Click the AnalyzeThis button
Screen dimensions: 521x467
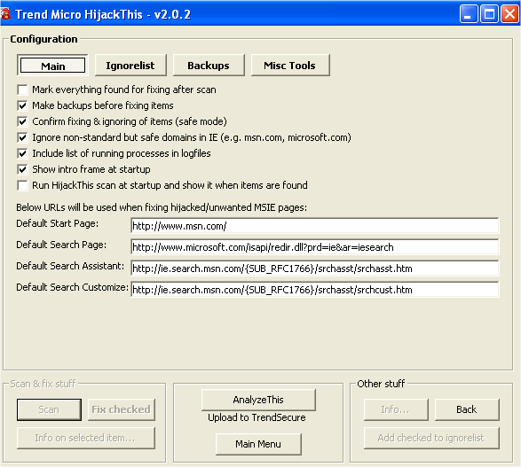pos(258,400)
